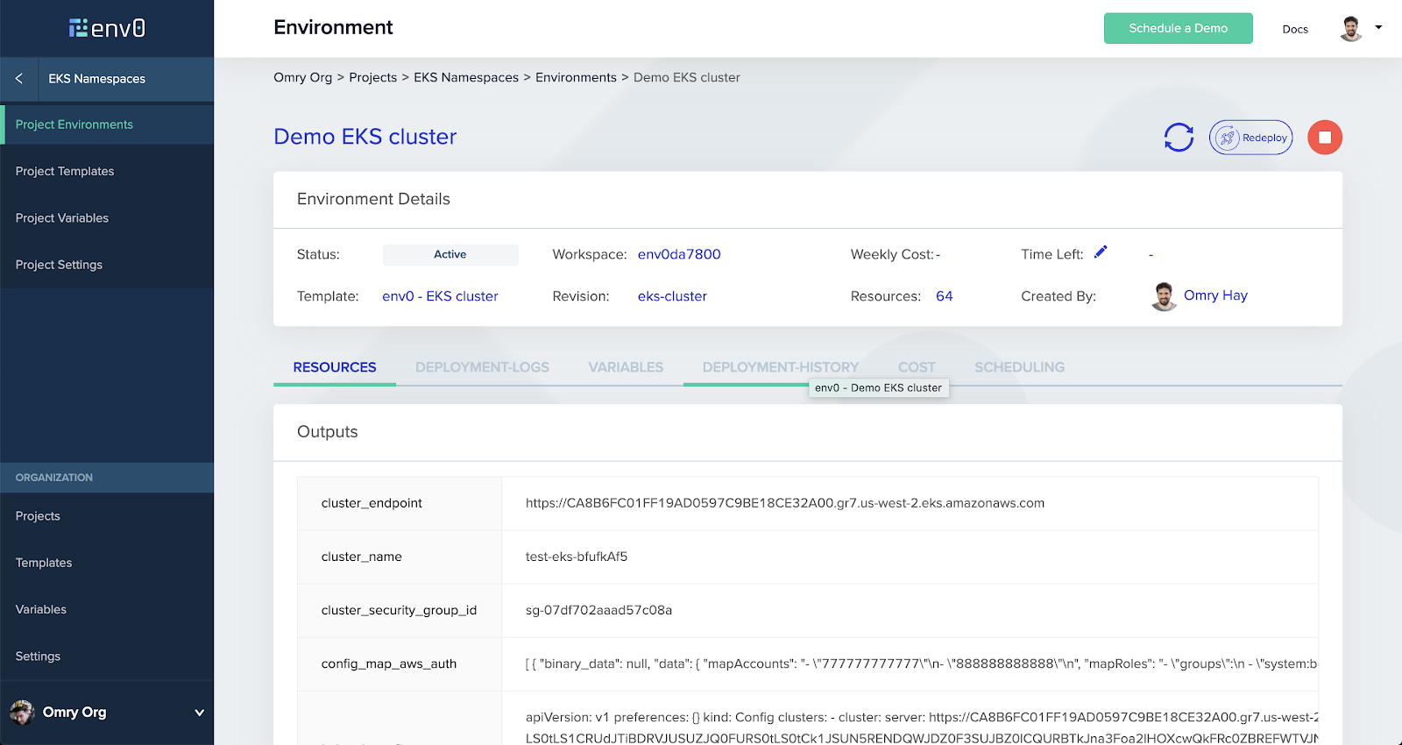The width and height of the screenshot is (1402, 745).
Task: Open the profile dropdown arrow at top right
Action: coord(1378,28)
